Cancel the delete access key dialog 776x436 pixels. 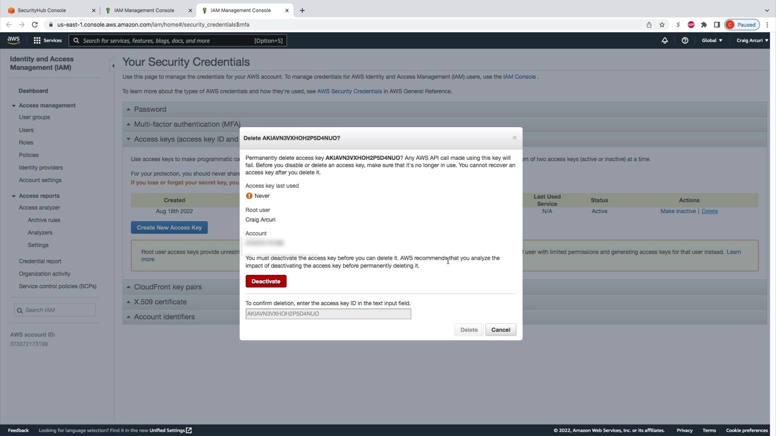pos(501,330)
